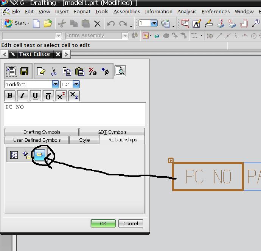Click the Select Scope binoculars icon
The height and width of the screenshot is (251, 261).
pos(135,36)
